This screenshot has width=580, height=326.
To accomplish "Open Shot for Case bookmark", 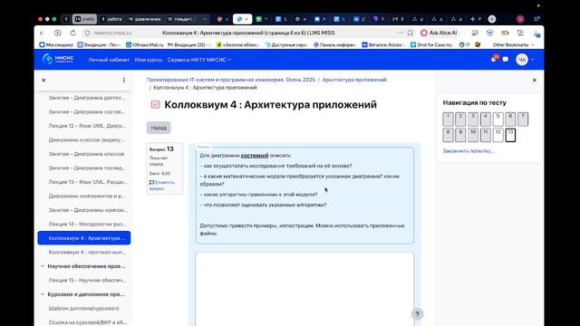I will 431,44.
